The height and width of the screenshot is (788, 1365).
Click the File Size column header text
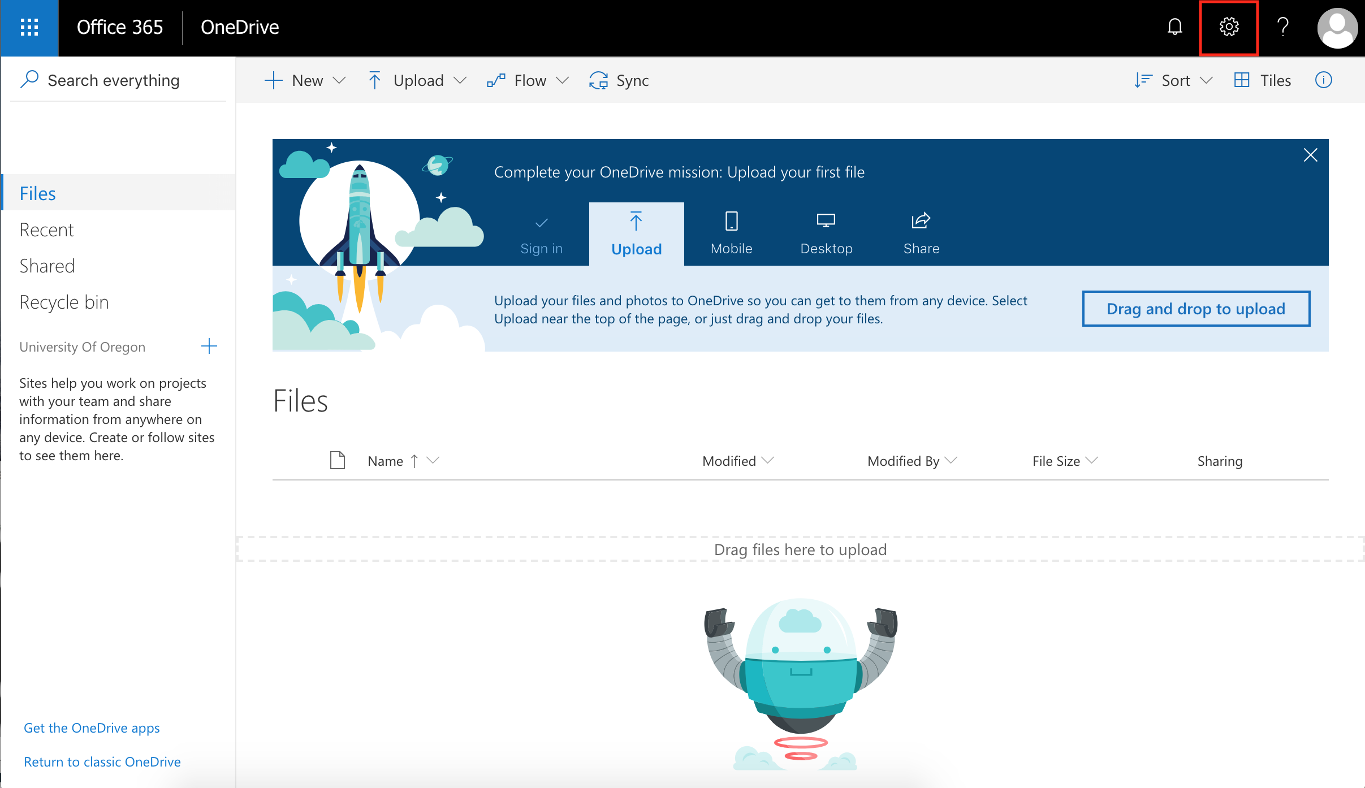click(x=1056, y=461)
